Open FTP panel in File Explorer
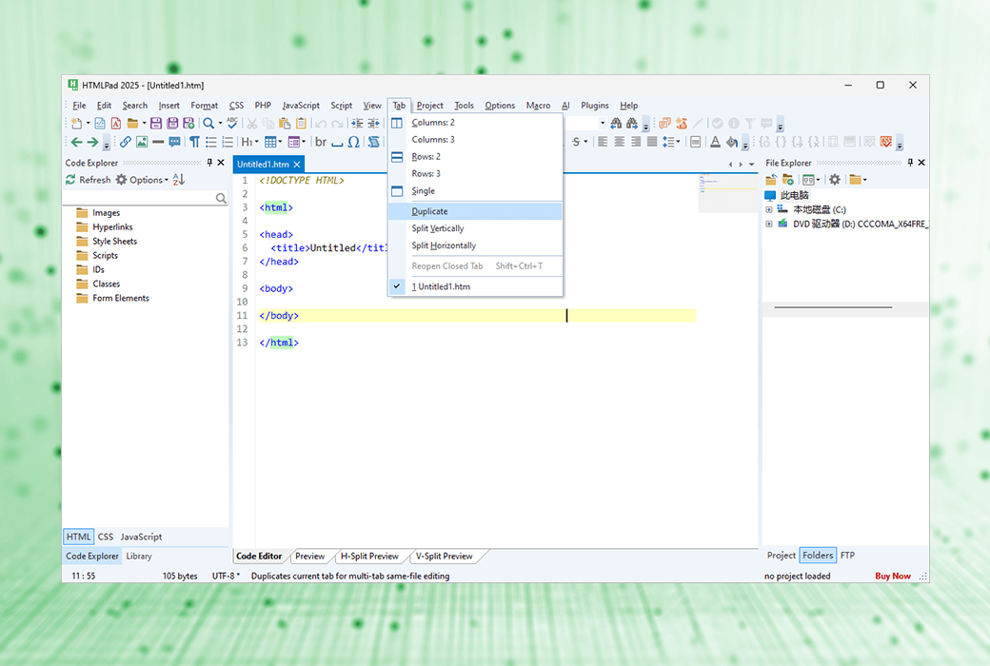This screenshot has height=666, width=990. click(x=847, y=556)
